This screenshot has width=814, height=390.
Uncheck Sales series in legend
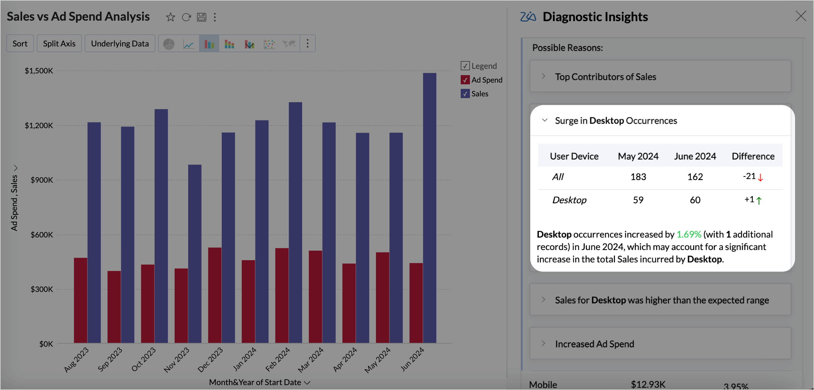pos(465,94)
